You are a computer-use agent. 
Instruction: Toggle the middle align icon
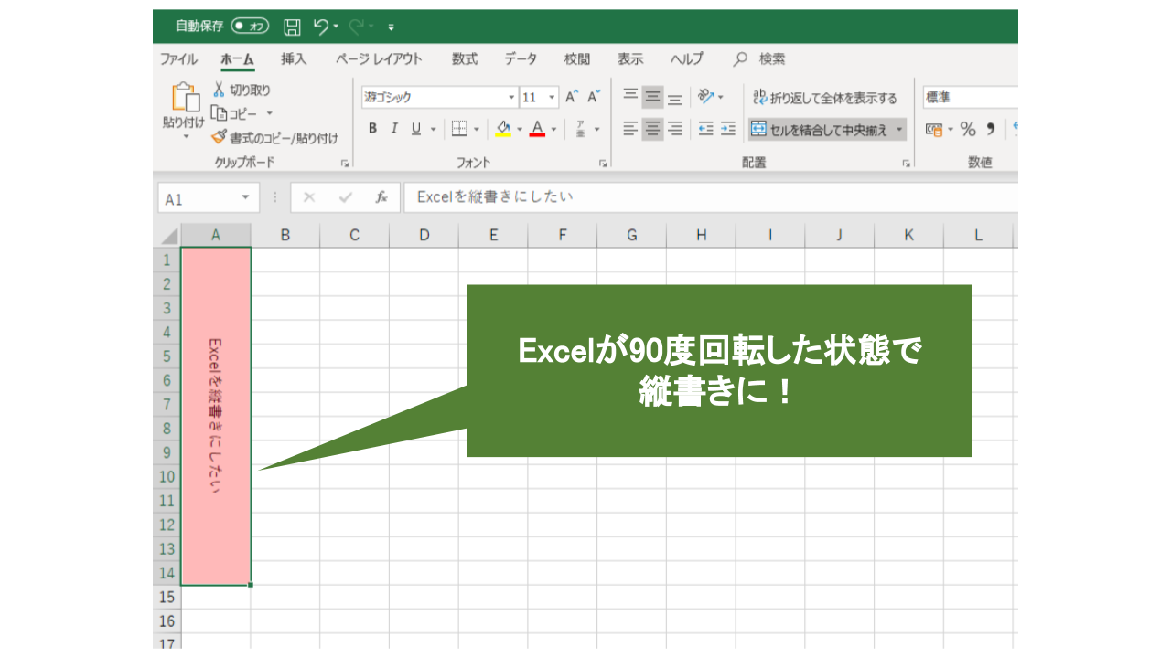click(652, 97)
